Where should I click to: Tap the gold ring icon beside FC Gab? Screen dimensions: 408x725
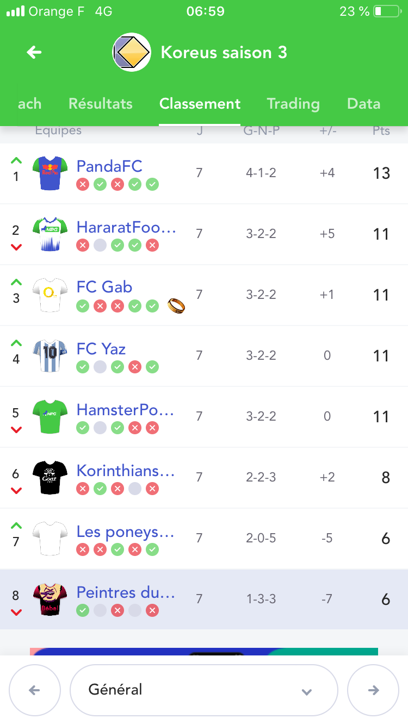(x=176, y=306)
